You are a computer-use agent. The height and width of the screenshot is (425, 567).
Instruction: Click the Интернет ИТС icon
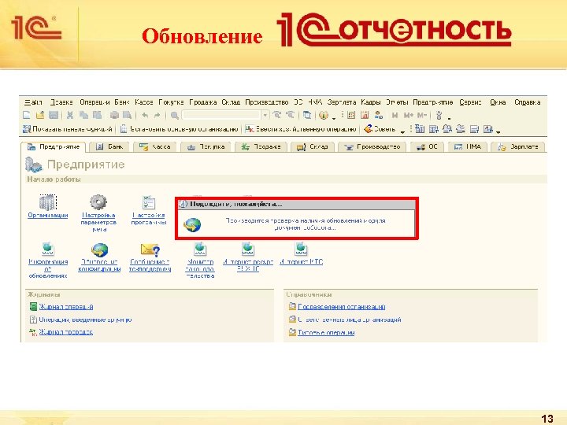pyautogui.click(x=301, y=249)
